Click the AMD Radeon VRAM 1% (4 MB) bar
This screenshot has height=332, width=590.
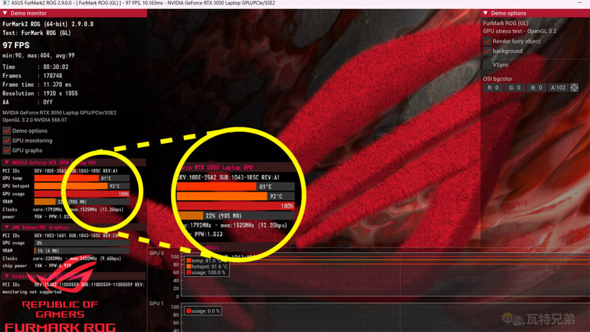tap(82, 251)
